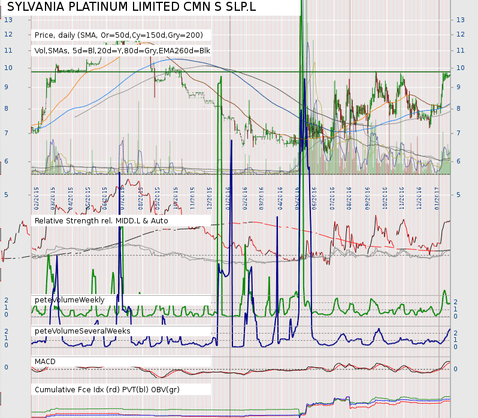The width and height of the screenshot is (478, 418).
Task: Click the 05/2016 date label
Action: point(297,198)
